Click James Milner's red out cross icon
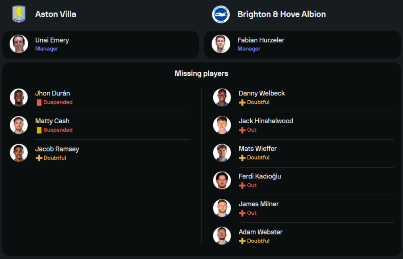The image size is (403, 259). tap(242, 213)
